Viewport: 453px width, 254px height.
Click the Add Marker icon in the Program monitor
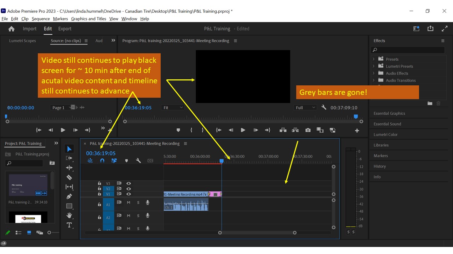[178, 130]
